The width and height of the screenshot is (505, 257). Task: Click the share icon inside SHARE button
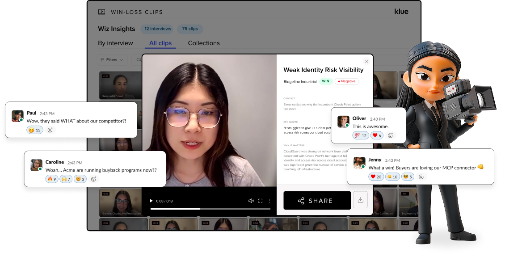(x=301, y=201)
